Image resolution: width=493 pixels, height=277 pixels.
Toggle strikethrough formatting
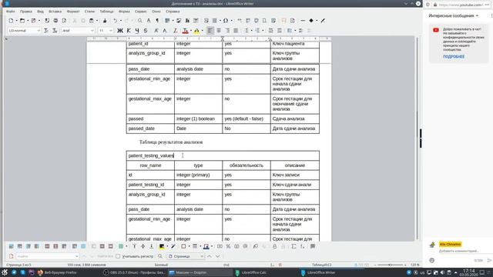(x=146, y=31)
